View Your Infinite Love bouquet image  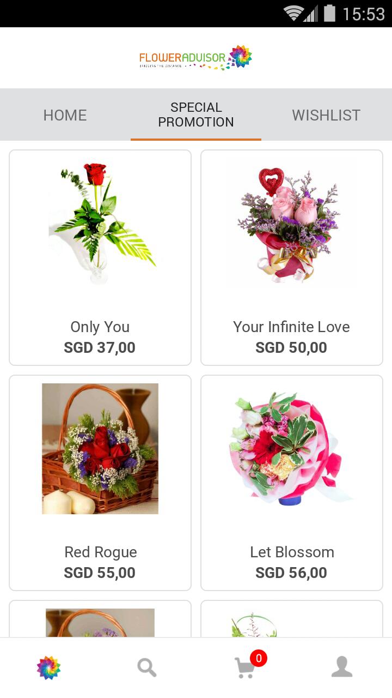click(x=292, y=224)
